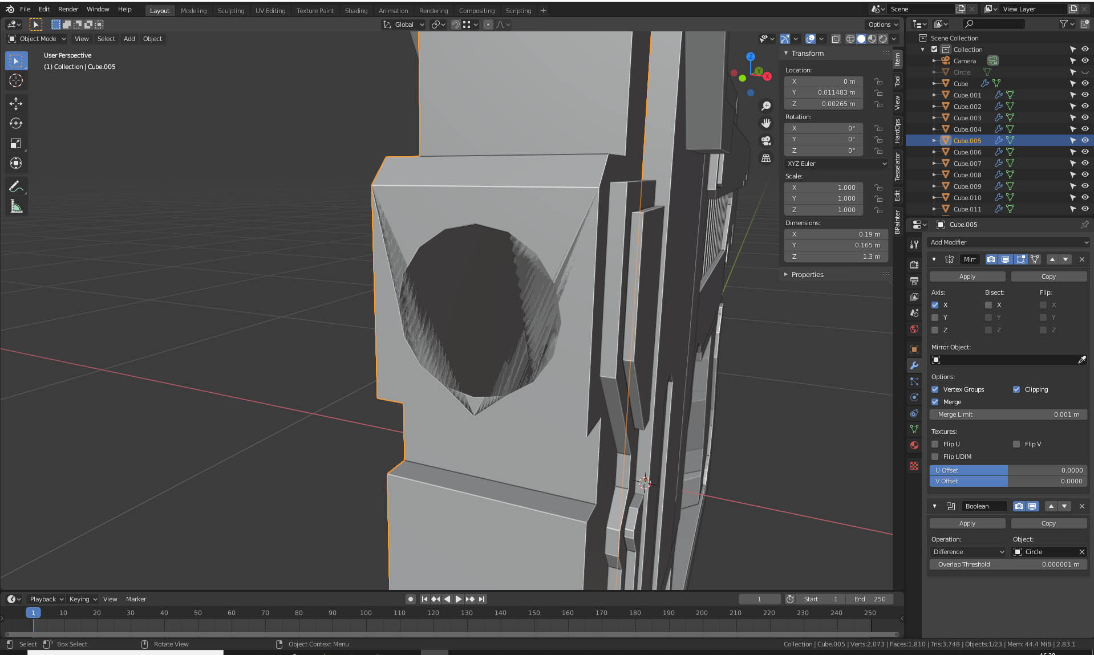This screenshot has height=655, width=1094.
Task: Open the Modifier Properties wrench tab
Action: [x=914, y=365]
